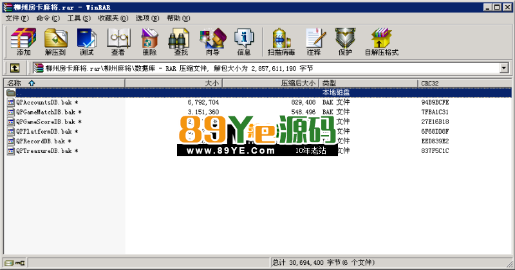515x270 pixels.
Task: Sort by 压缩后大小 (Packed size) header
Action: [x=271, y=83]
